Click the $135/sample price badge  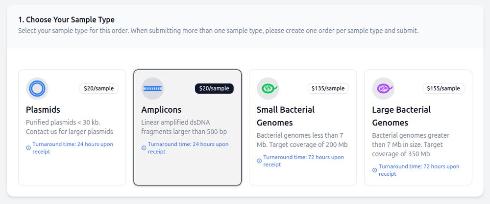[328, 88]
